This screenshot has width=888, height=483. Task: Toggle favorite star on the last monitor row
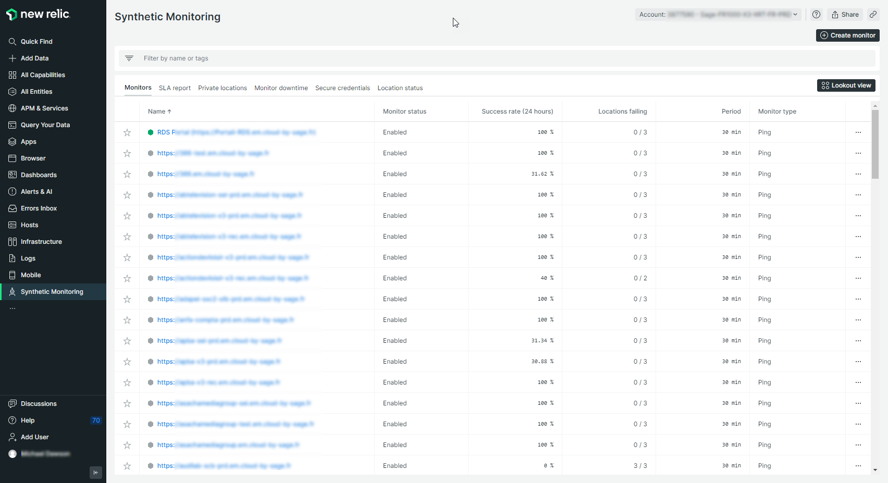pyautogui.click(x=127, y=466)
